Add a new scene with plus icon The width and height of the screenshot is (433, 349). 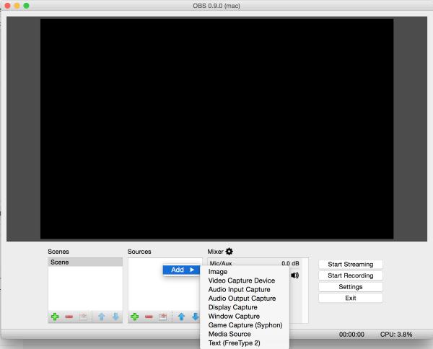[55, 317]
